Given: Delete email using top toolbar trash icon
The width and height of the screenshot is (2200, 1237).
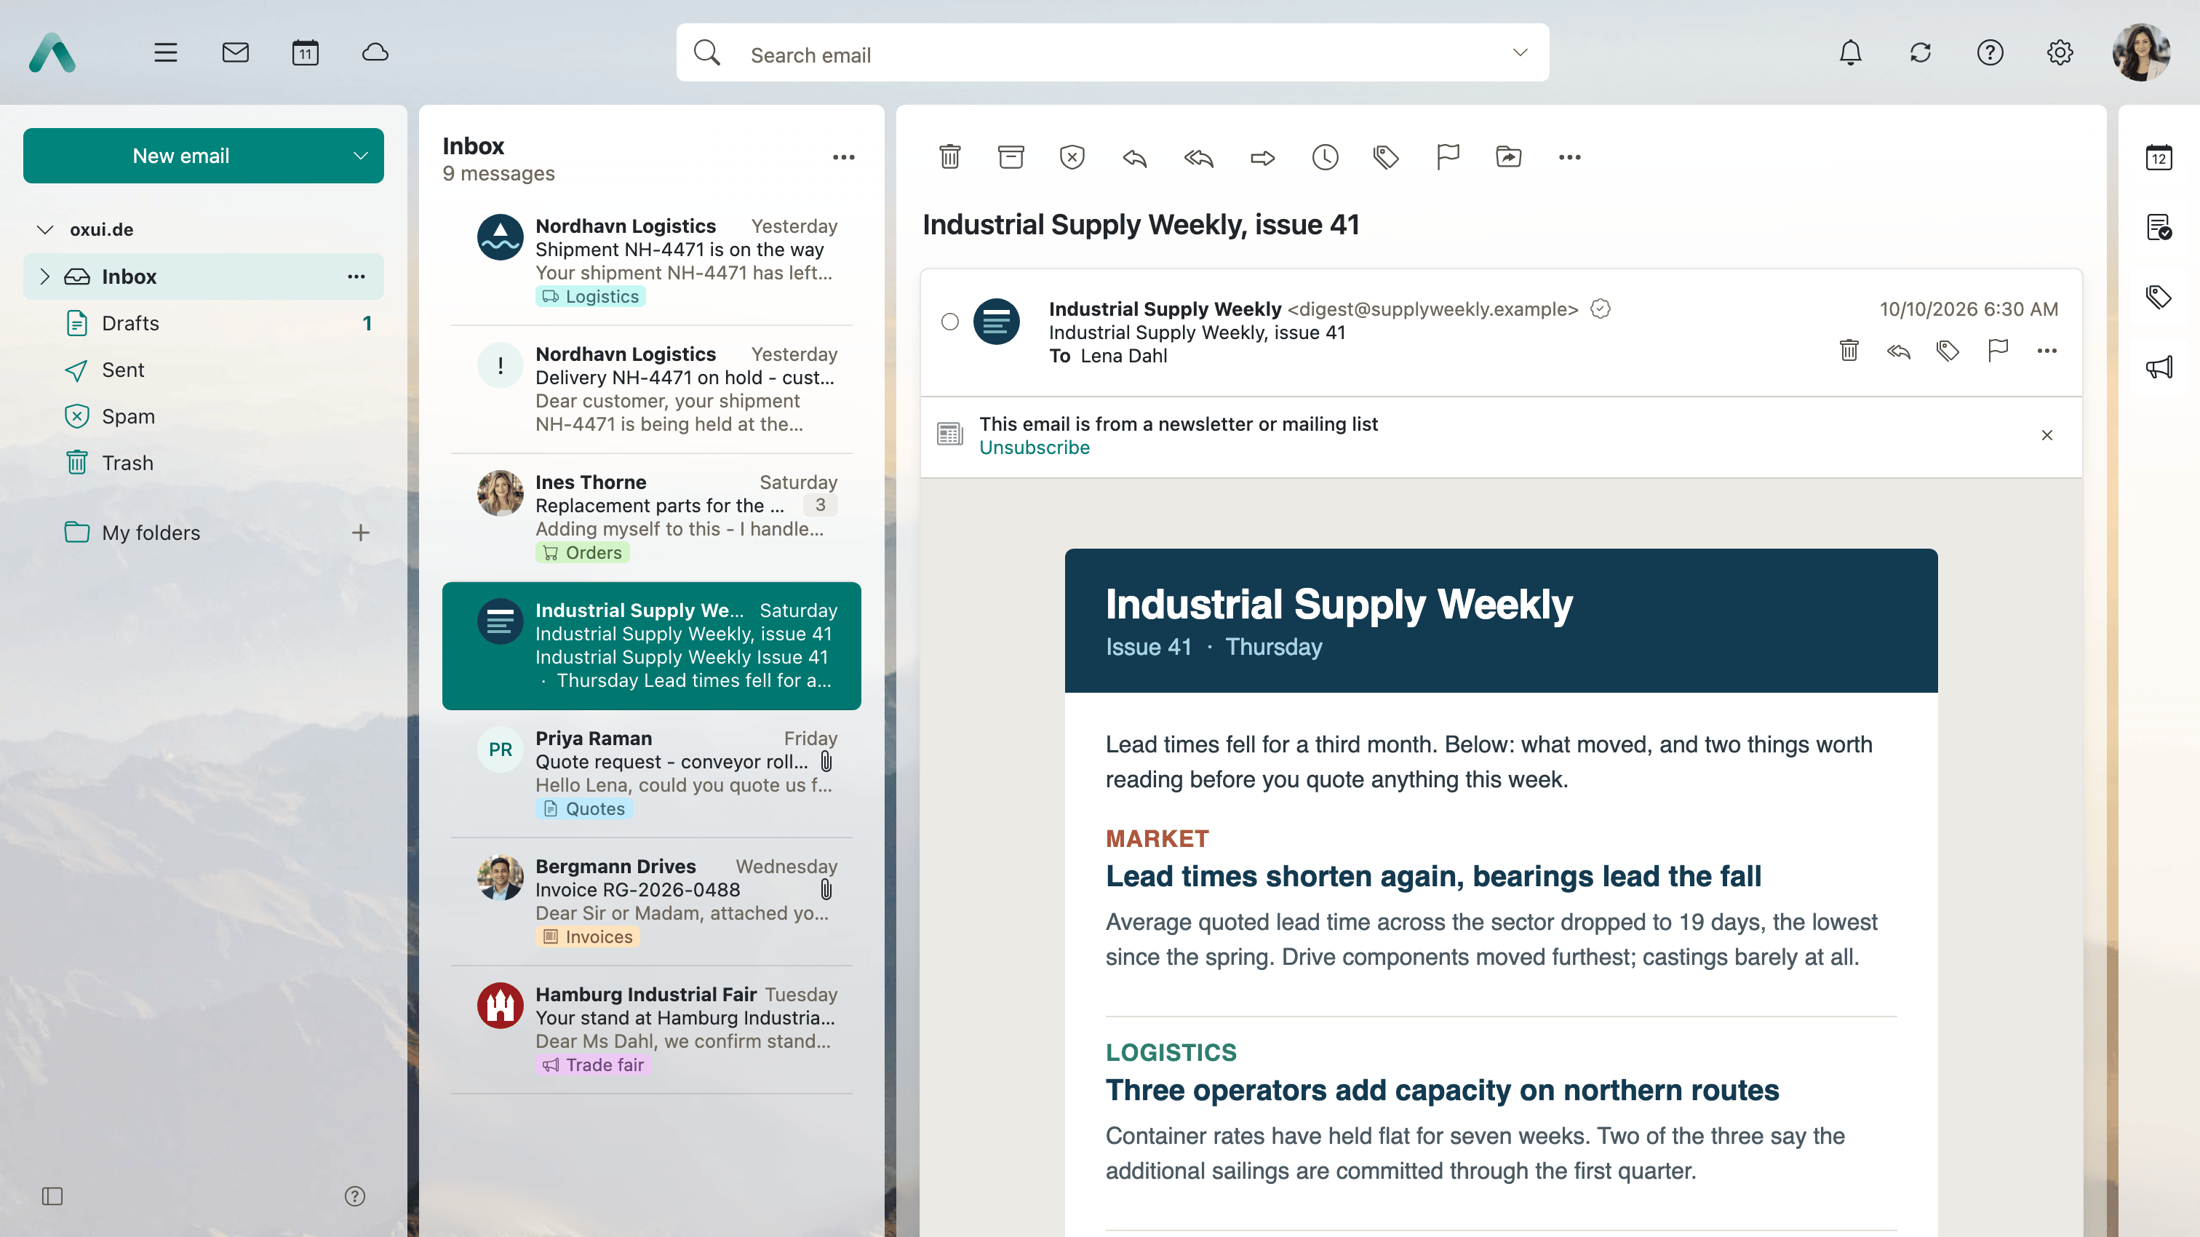Looking at the screenshot, I should pos(949,157).
